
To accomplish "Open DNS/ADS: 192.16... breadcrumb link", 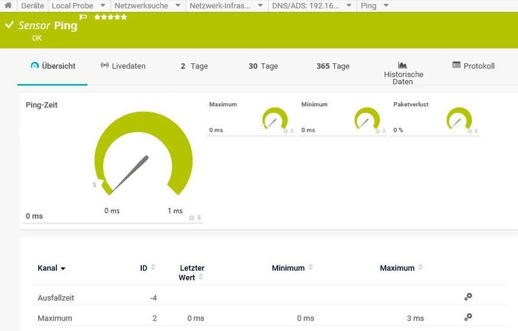I will [306, 6].
